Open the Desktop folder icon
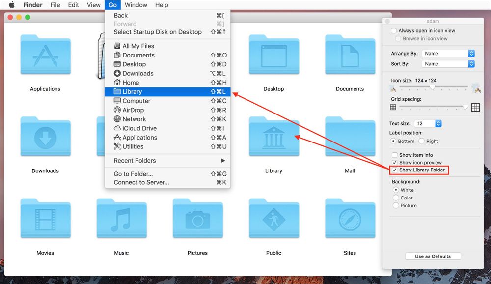This screenshot has width=491, height=284. [274, 55]
